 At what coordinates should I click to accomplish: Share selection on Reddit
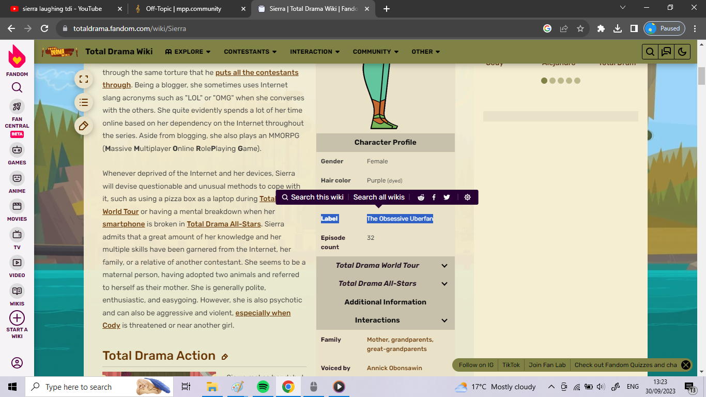click(x=421, y=197)
